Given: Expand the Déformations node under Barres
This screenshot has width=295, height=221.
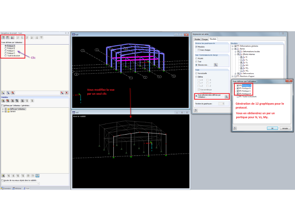Looking at the screenshot, I should click(235, 74).
